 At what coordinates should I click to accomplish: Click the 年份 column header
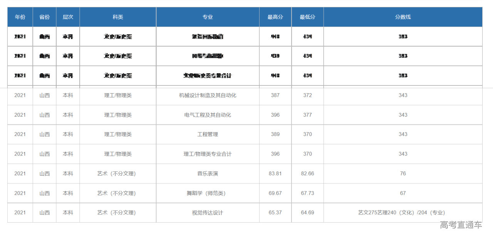(x=20, y=17)
